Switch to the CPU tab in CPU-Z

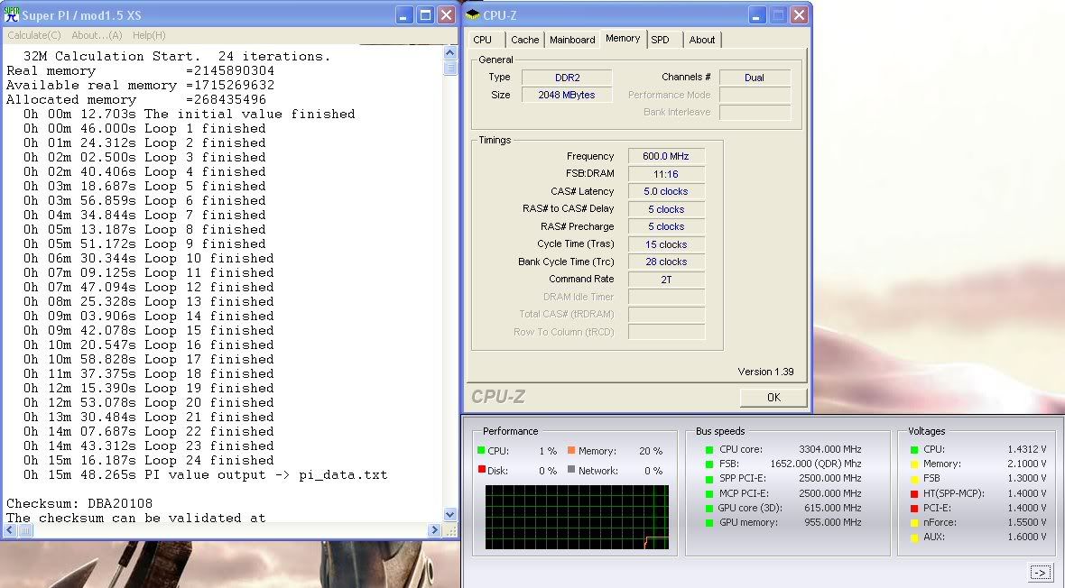coord(483,40)
